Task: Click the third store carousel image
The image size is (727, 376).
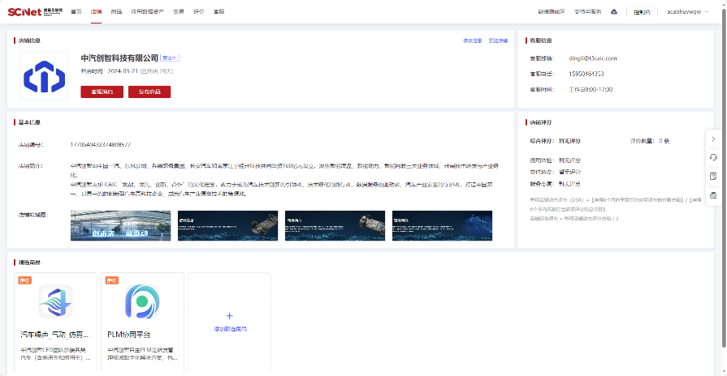Action: [335, 226]
